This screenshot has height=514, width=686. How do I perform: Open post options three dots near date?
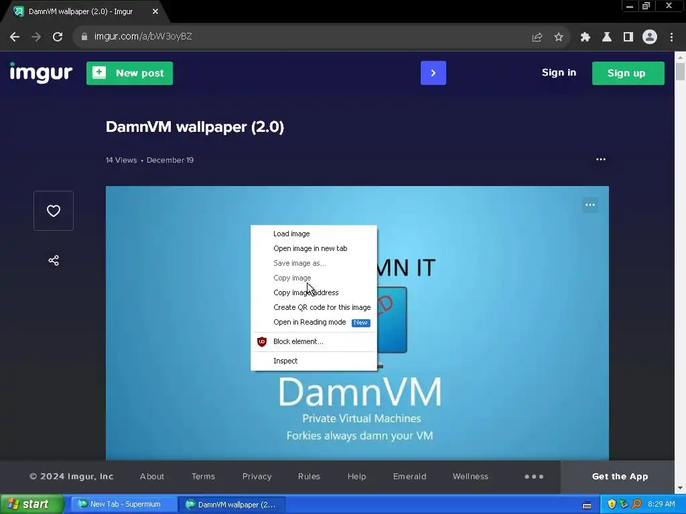601,159
